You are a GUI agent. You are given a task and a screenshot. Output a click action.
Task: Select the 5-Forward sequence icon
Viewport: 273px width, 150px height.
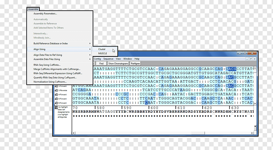[56, 99]
